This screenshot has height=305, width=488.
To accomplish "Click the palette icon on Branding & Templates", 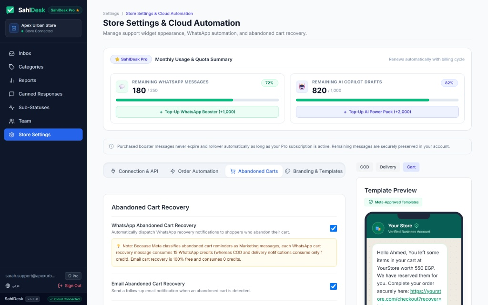I will [x=287, y=171].
